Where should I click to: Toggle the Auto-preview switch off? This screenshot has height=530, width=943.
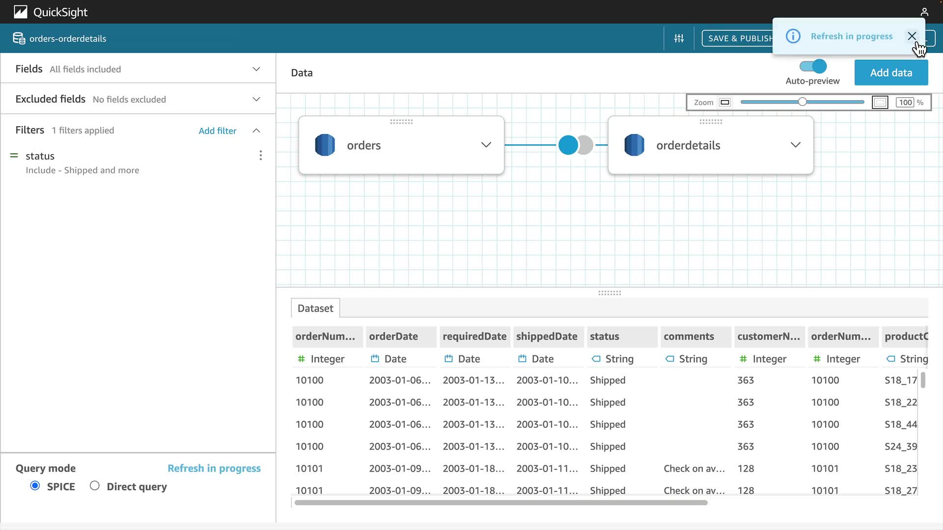tap(813, 66)
